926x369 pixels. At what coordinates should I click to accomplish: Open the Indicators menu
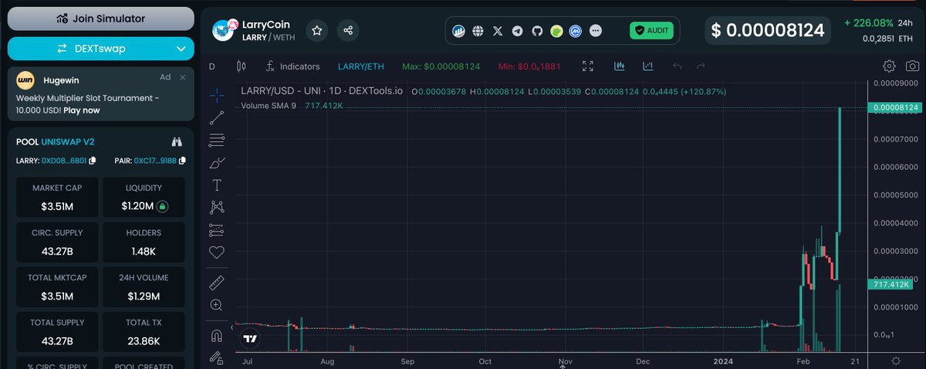[x=292, y=66]
